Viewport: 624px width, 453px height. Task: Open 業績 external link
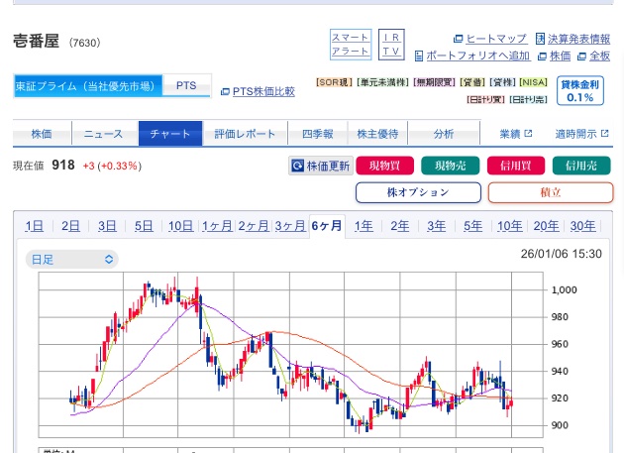516,134
